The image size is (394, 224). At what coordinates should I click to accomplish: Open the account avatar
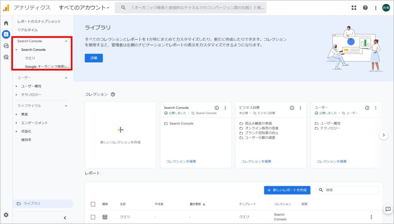(x=386, y=8)
